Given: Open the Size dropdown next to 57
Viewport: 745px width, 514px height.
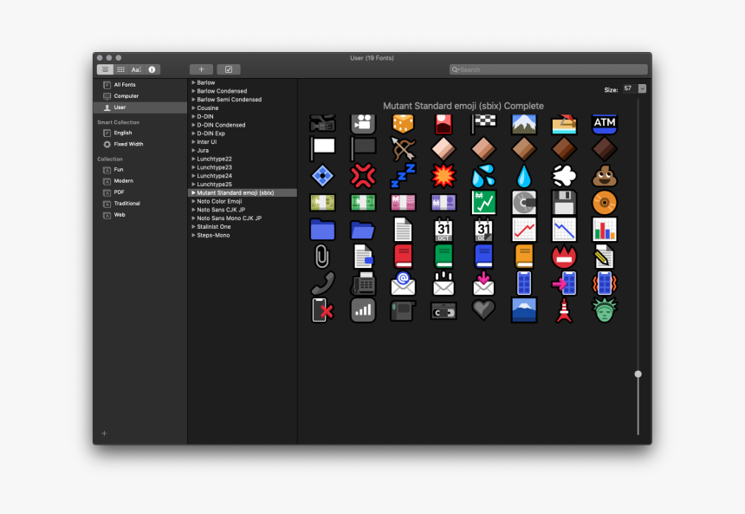Looking at the screenshot, I should point(643,88).
